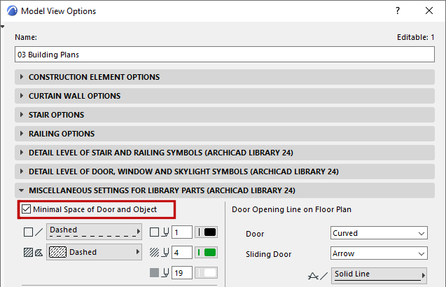Click background pen gray square icon
Image resolution: width=446 pixels, height=287 pixels.
154,273
